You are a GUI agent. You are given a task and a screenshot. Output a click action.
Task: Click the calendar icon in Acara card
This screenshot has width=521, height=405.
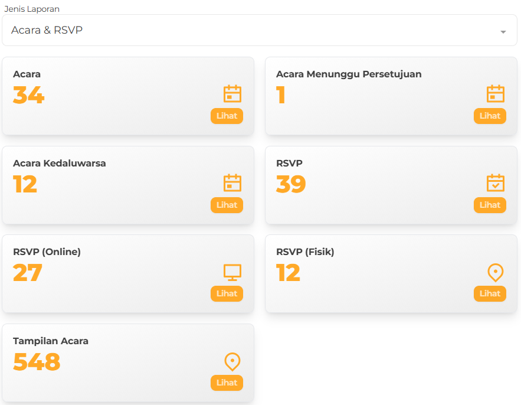click(x=232, y=94)
